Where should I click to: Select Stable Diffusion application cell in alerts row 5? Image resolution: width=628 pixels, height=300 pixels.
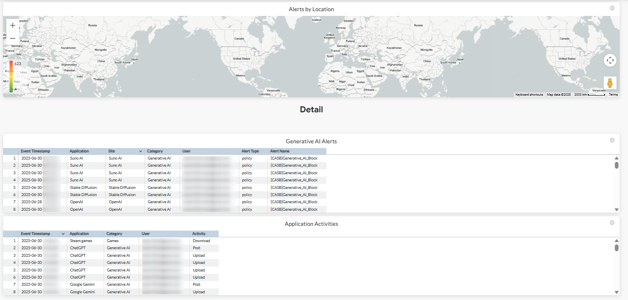click(83, 188)
